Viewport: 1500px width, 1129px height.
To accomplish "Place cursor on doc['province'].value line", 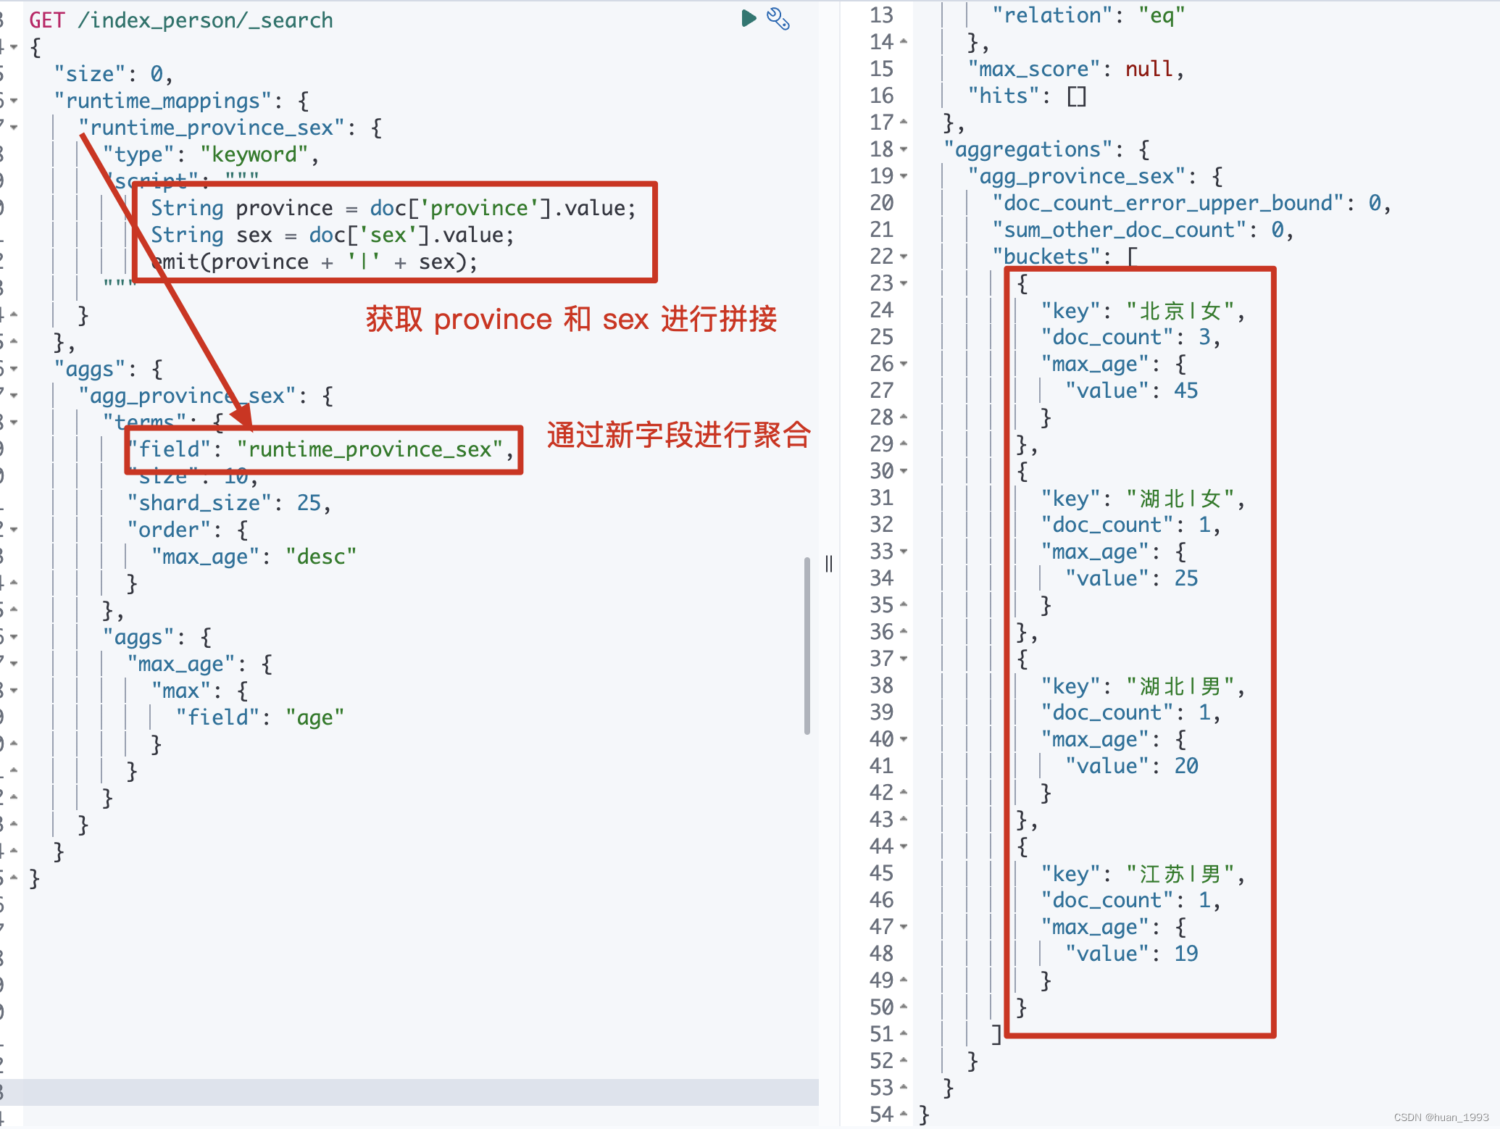I will (x=393, y=208).
